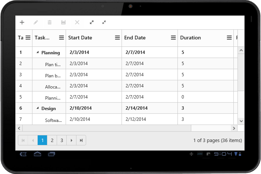Click the Save floppy disk icon
This screenshot has width=261, height=174.
pyautogui.click(x=63, y=22)
